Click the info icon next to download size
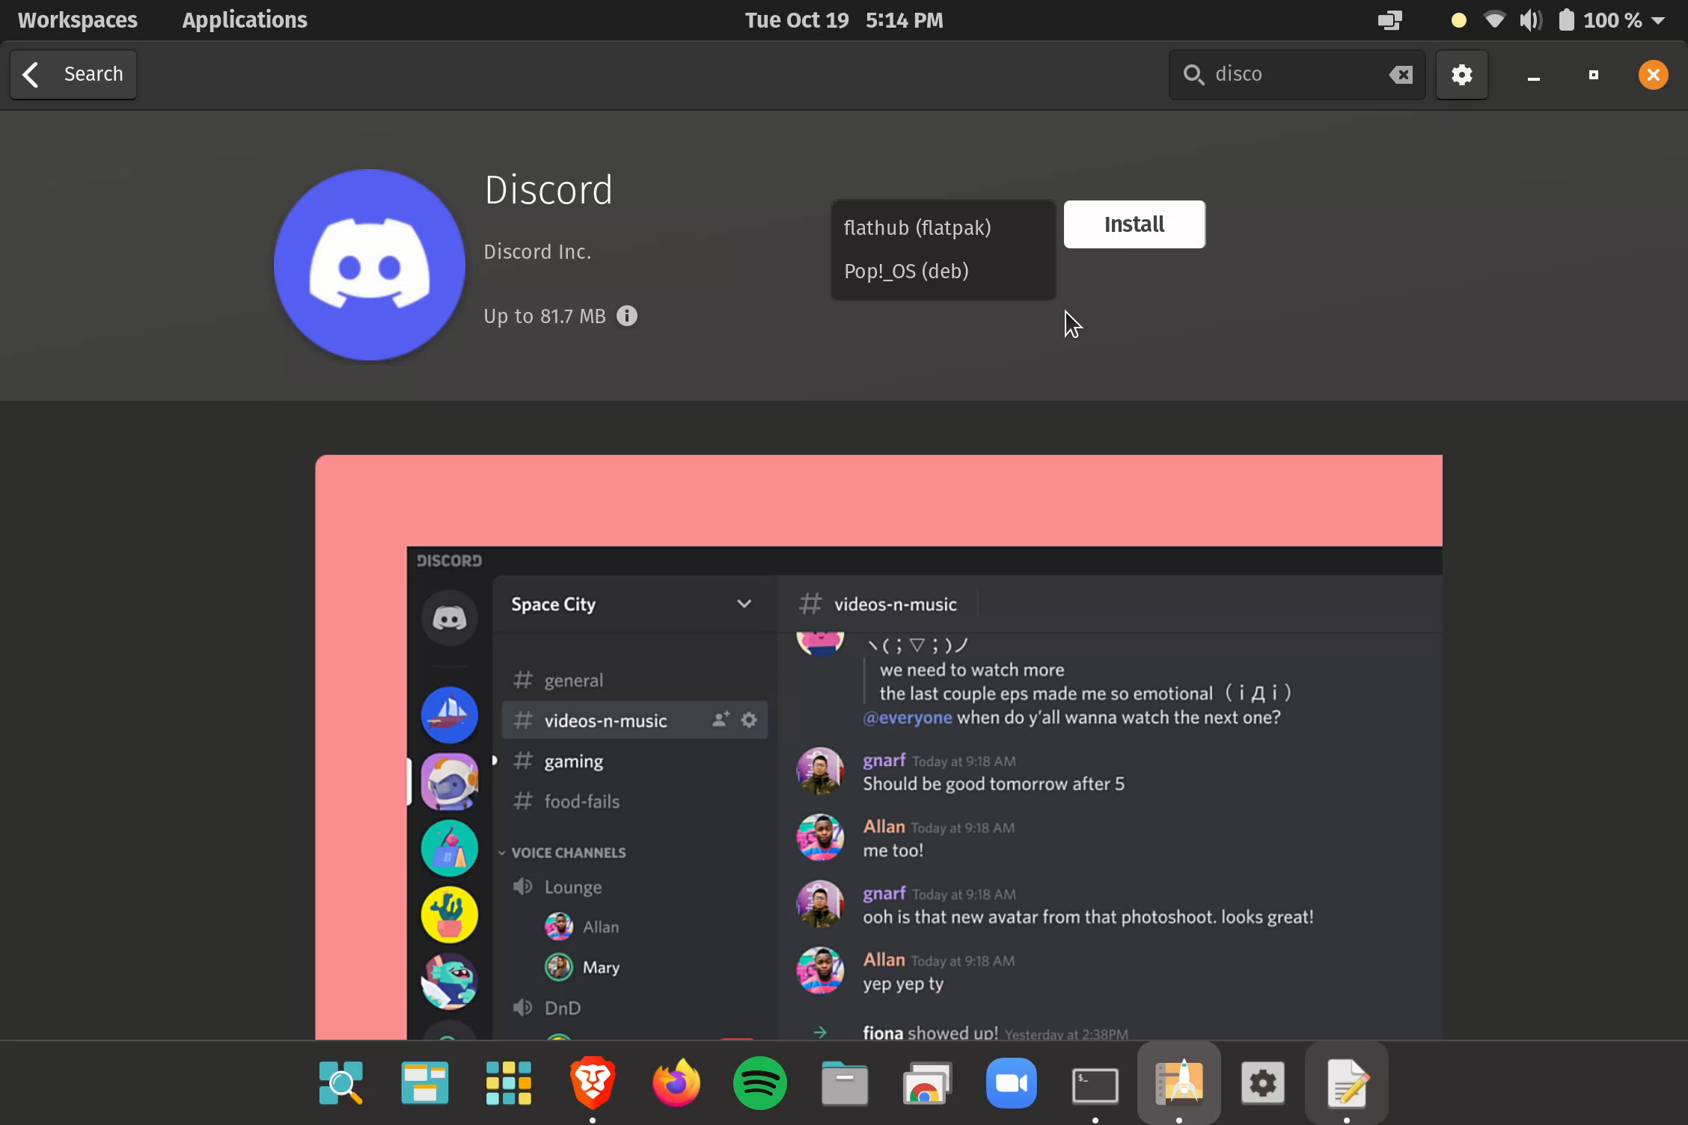The width and height of the screenshot is (1688, 1125). 626,316
